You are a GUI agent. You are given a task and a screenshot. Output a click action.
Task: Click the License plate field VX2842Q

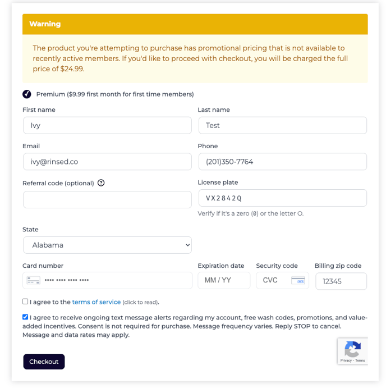[x=282, y=198]
